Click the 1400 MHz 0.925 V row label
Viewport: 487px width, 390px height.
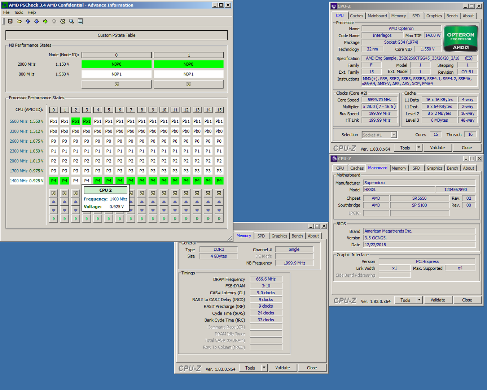[26, 181]
